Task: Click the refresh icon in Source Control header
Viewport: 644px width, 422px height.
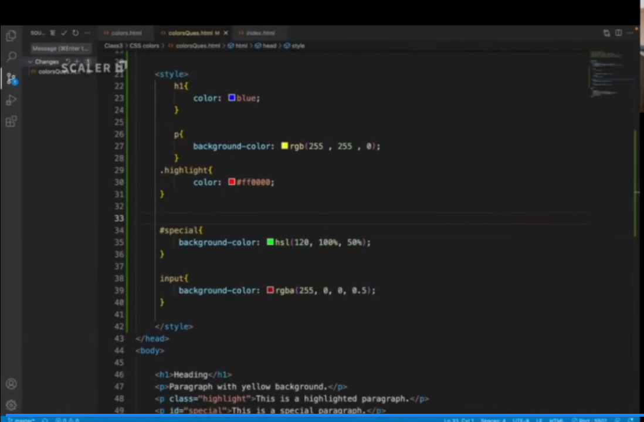Action: point(75,33)
